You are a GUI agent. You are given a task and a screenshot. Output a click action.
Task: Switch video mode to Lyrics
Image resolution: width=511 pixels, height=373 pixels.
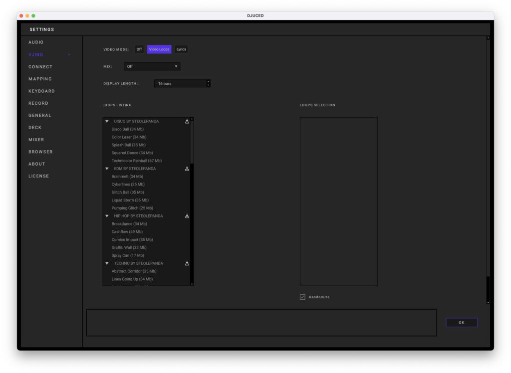(181, 49)
